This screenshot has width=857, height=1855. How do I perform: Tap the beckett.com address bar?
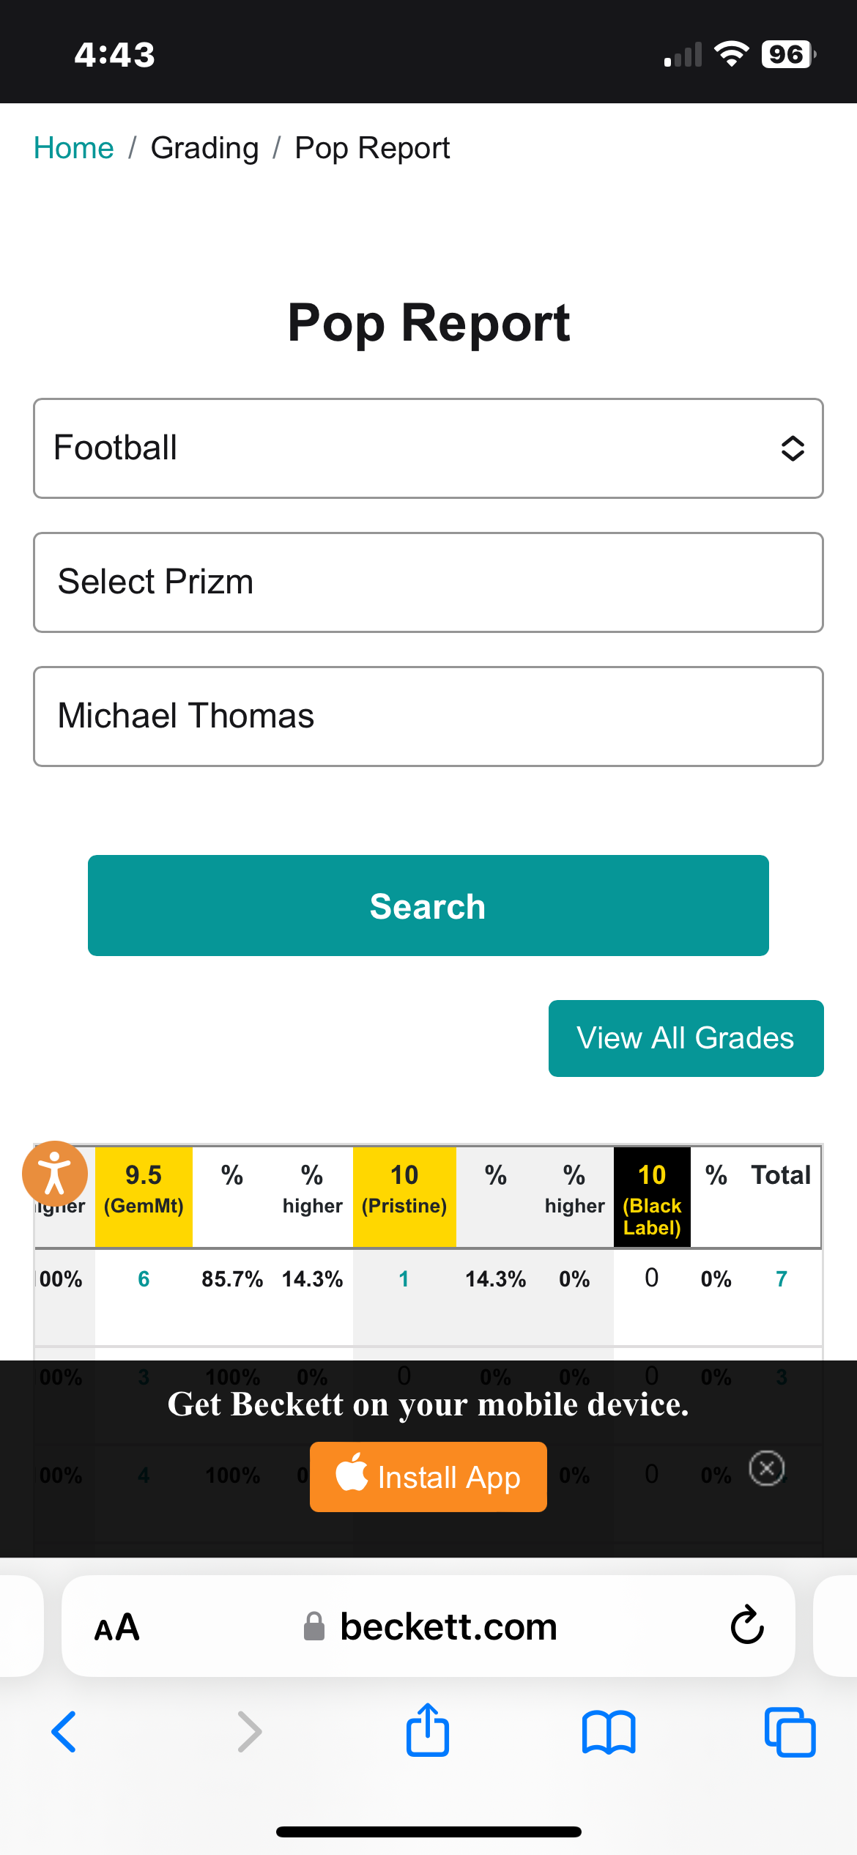coord(428,1626)
